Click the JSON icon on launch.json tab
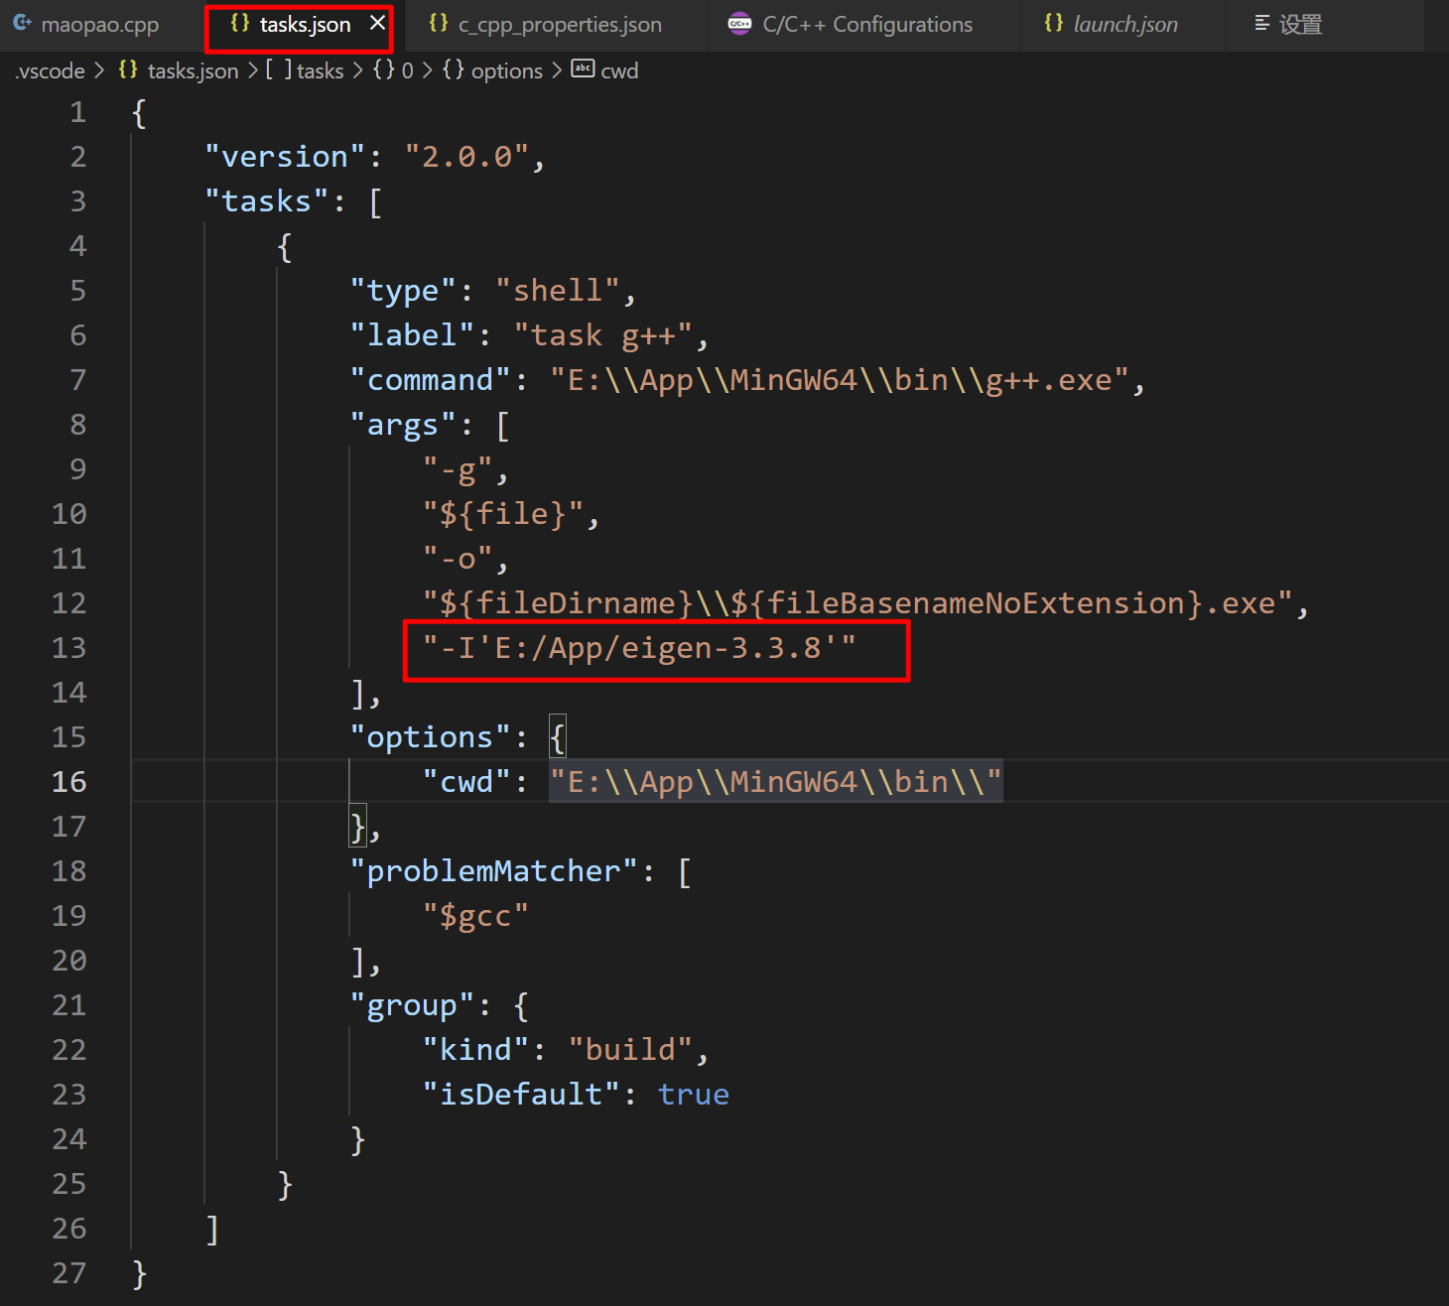 (x=1054, y=23)
